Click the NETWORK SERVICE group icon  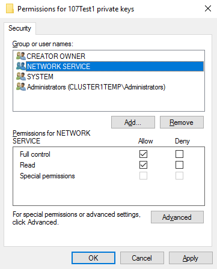tap(21, 66)
